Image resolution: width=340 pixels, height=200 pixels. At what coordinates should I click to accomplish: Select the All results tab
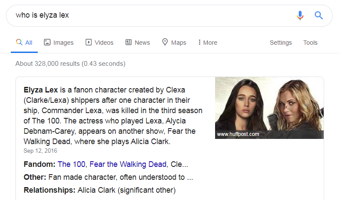click(24, 43)
